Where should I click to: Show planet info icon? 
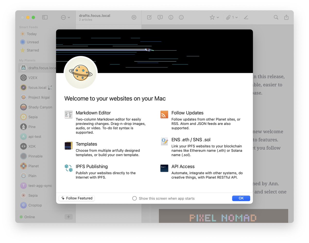click(x=171, y=17)
